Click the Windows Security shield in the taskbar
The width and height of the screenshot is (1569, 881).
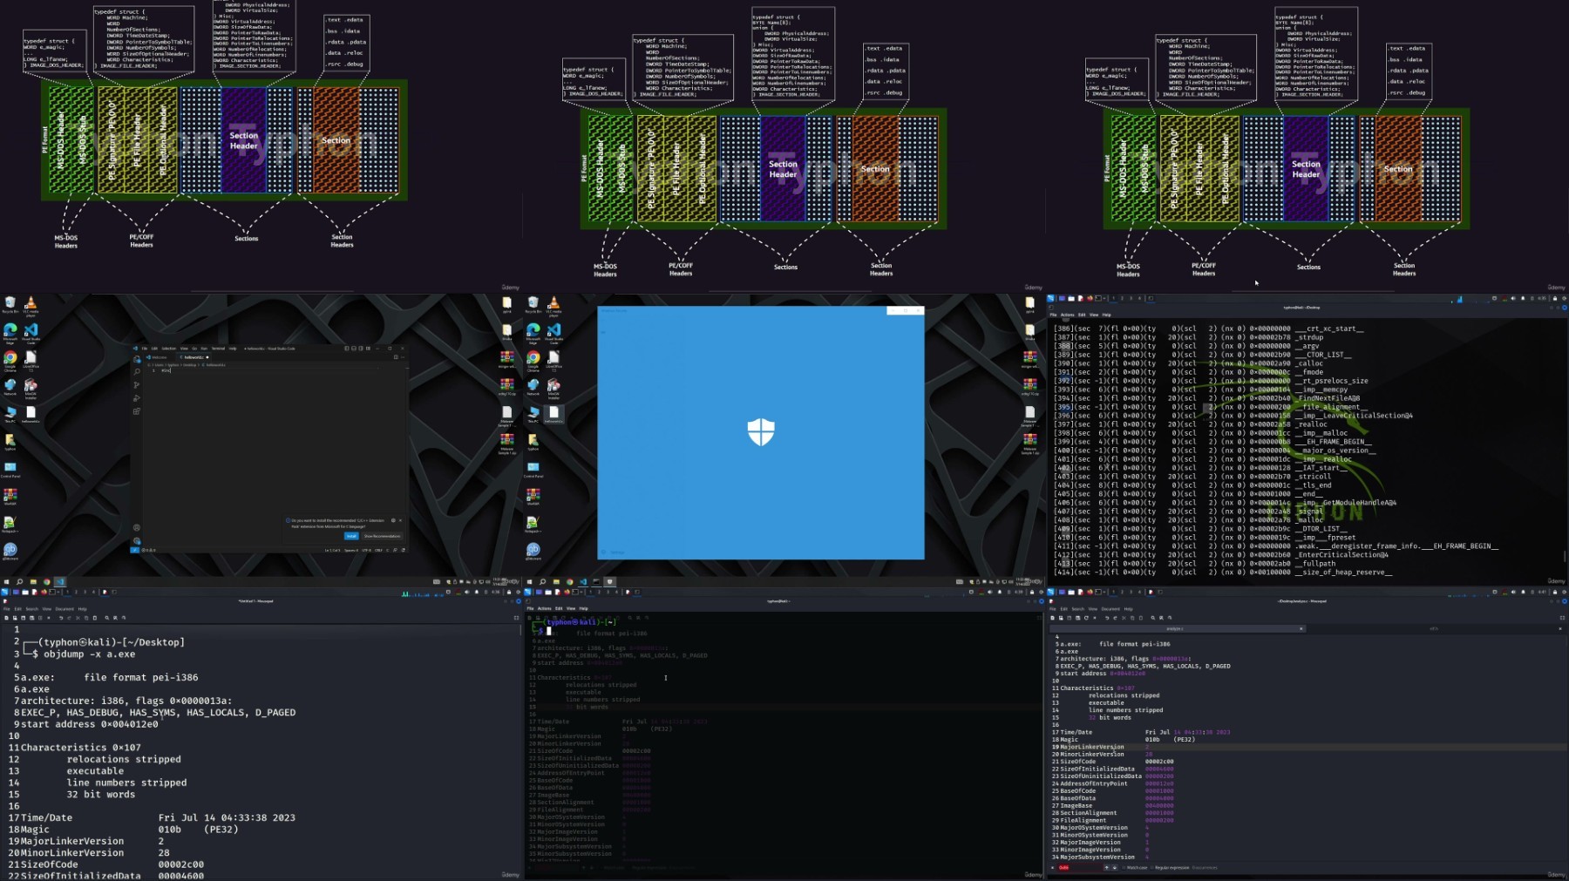click(x=610, y=581)
